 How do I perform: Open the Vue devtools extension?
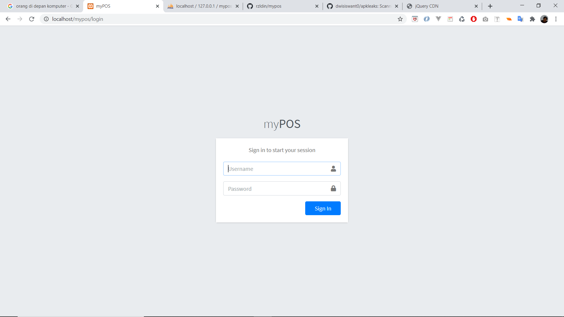coord(438,19)
